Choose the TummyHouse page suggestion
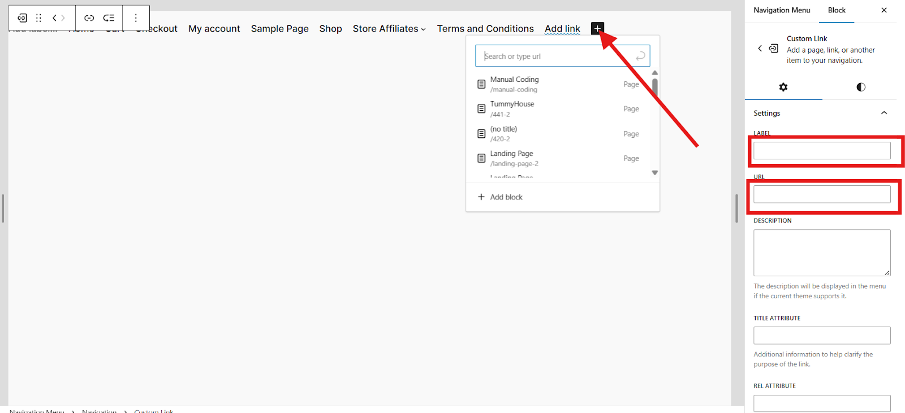This screenshot has width=905, height=413. [562, 108]
